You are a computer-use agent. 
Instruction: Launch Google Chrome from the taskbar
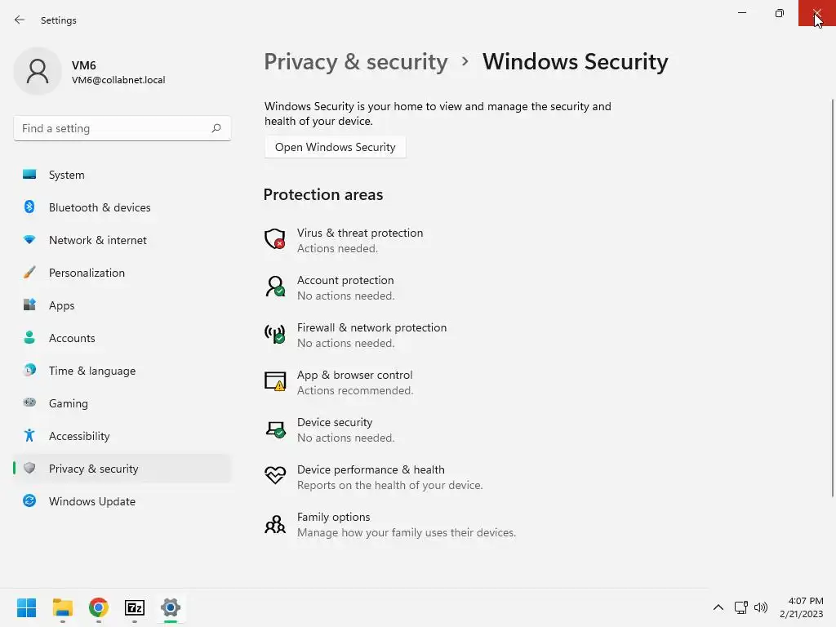pyautogui.click(x=99, y=607)
